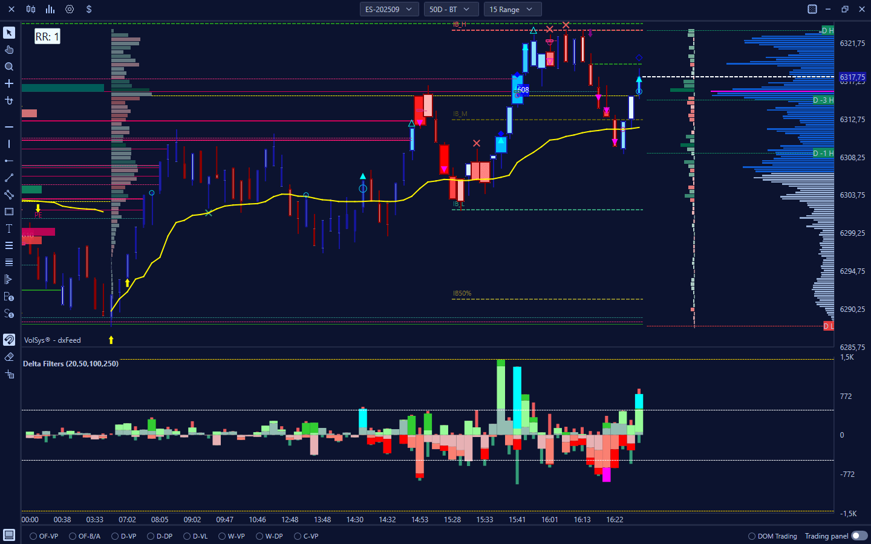Enable the OF-VP radio option
The image size is (871, 544).
click(x=34, y=536)
